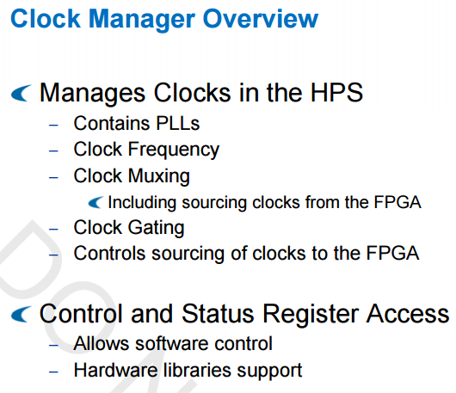This screenshot has width=456, height=393.
Task: Click the small bullet icon before Including sourcing
Action: [96, 202]
